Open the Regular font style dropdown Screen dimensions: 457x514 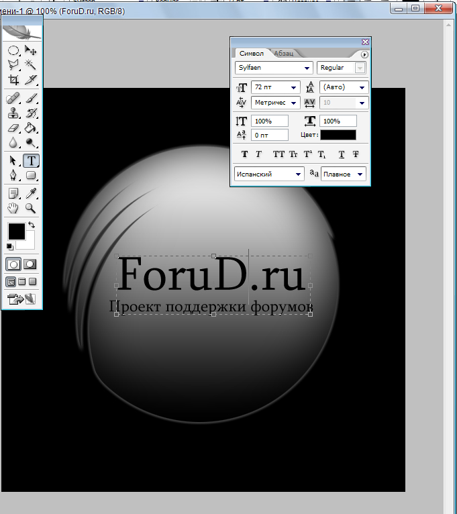[360, 68]
